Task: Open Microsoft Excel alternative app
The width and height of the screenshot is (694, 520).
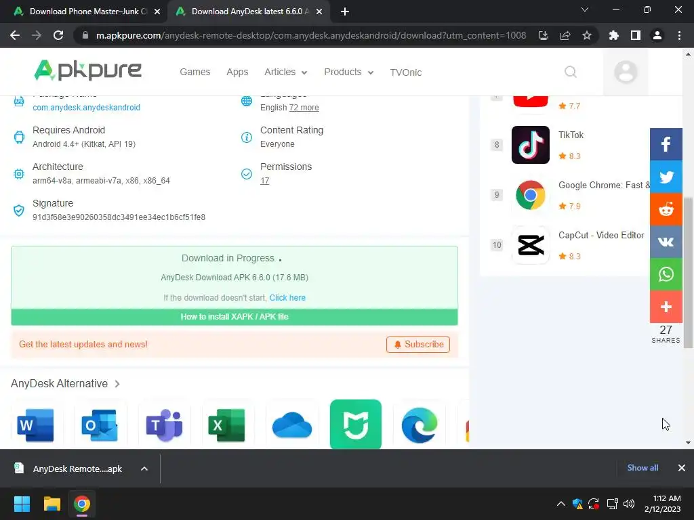Action: click(227, 425)
